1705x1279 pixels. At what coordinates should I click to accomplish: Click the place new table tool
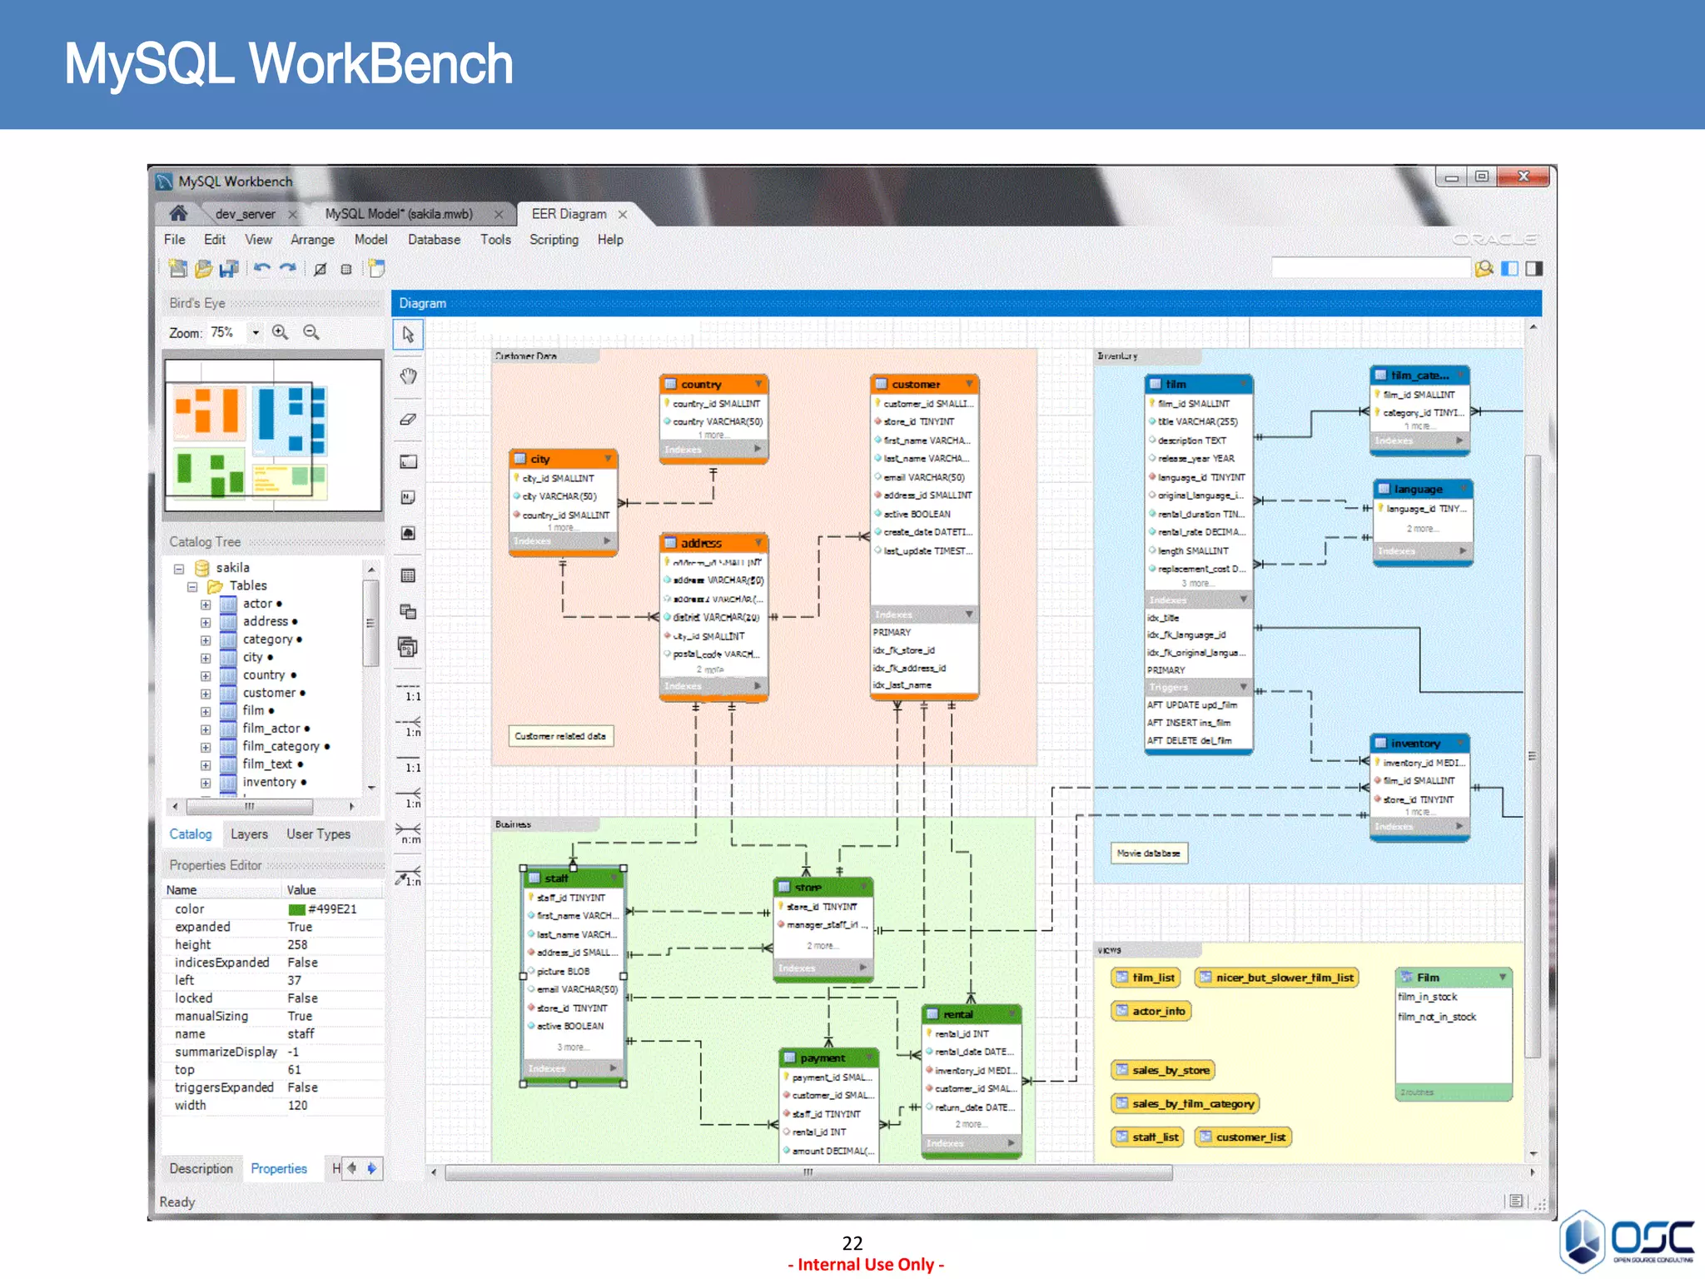[408, 575]
